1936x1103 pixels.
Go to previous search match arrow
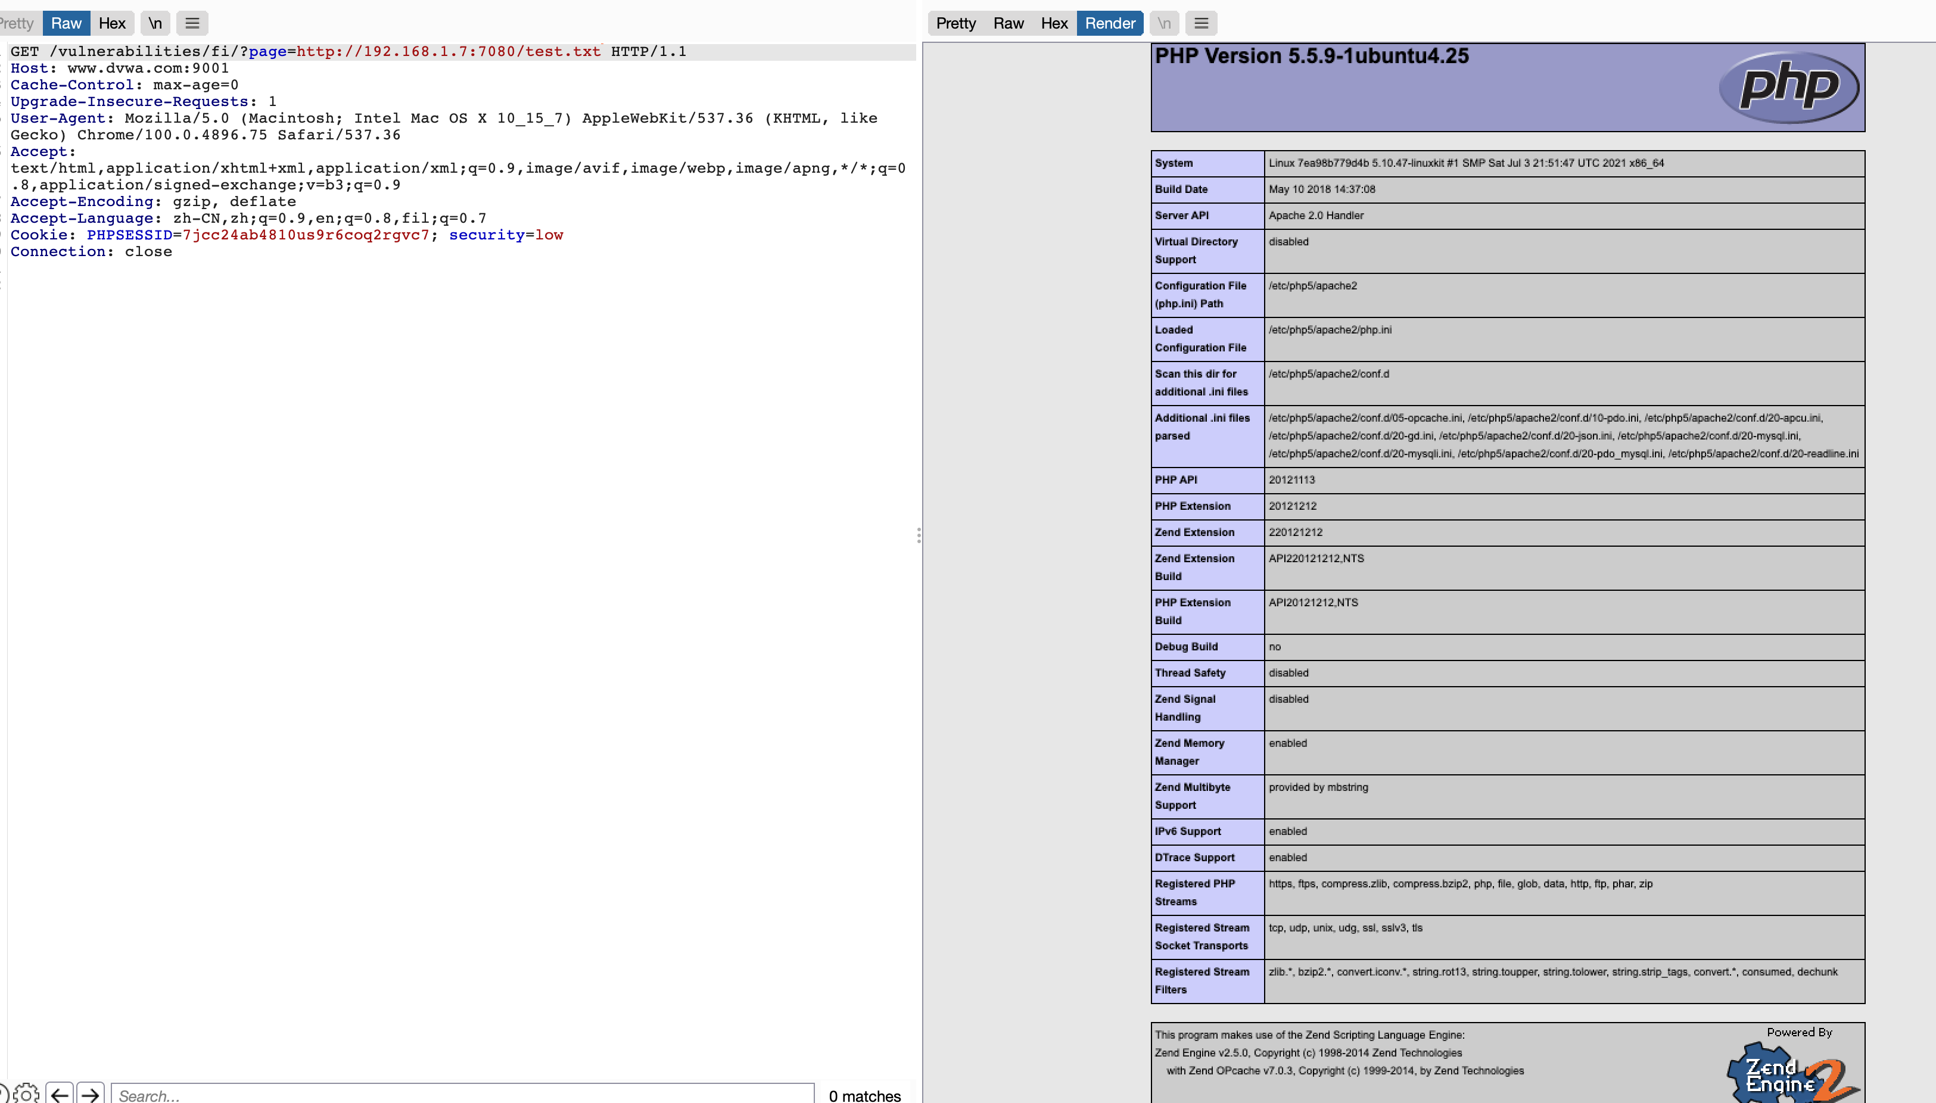tap(60, 1094)
